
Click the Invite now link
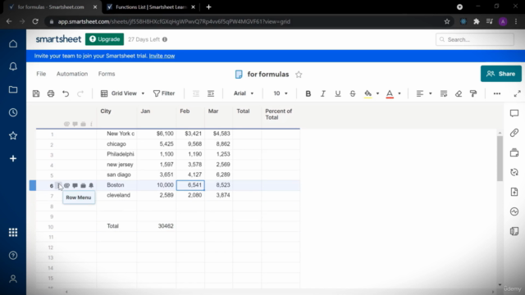(x=162, y=56)
